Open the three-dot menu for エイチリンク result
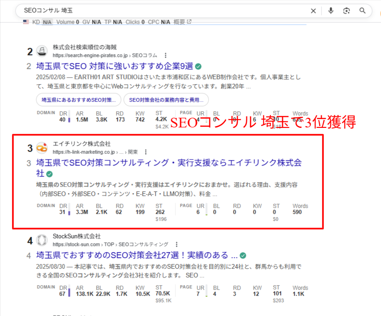381x316 pixels. tap(146, 151)
